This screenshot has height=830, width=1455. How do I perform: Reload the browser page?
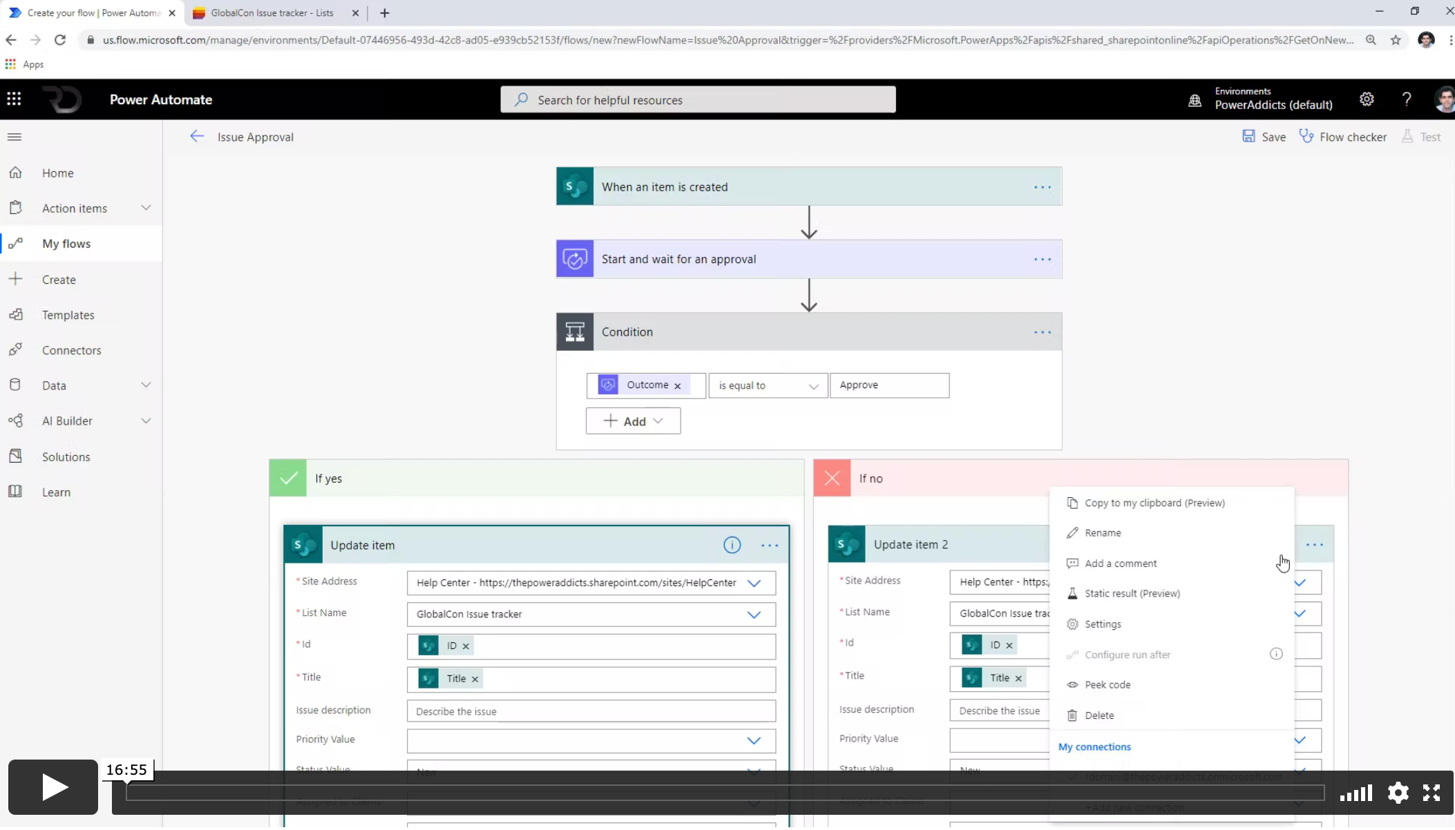(x=60, y=40)
